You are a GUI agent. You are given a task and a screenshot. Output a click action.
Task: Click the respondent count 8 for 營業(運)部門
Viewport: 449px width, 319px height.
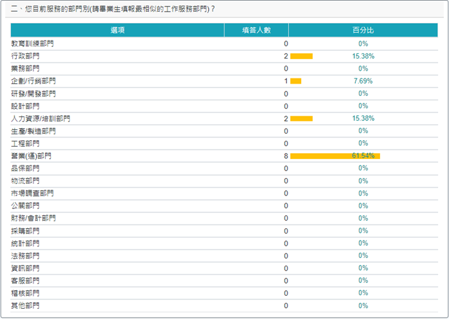286,156
